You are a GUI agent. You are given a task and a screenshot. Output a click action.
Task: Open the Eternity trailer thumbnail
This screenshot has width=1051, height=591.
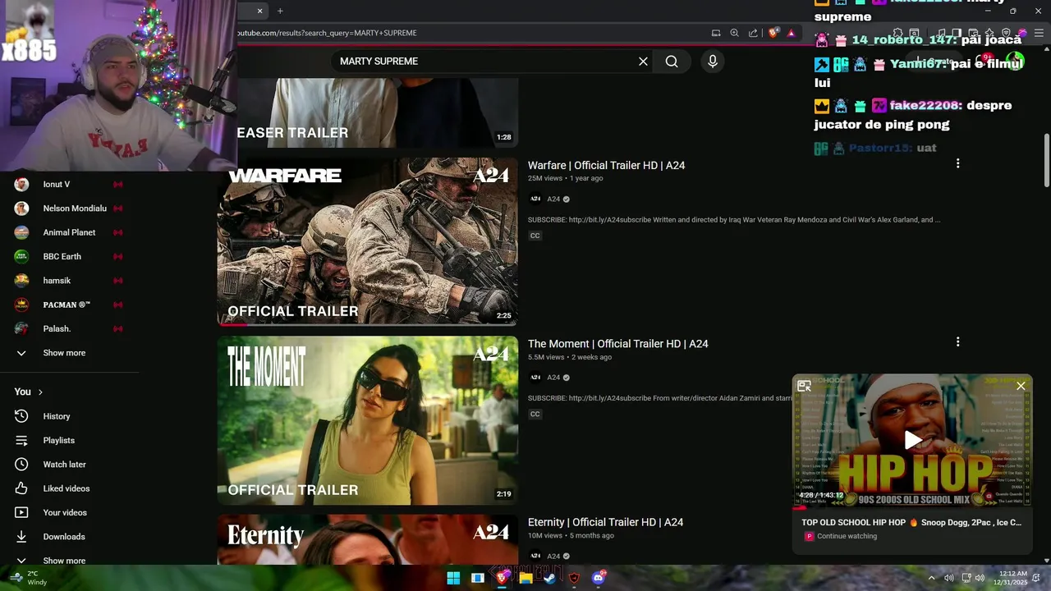(368, 539)
